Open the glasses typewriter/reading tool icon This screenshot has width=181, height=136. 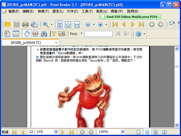(35, 34)
